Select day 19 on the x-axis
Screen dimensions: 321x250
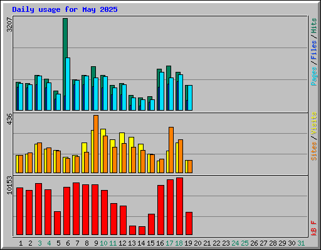(x=188, y=243)
